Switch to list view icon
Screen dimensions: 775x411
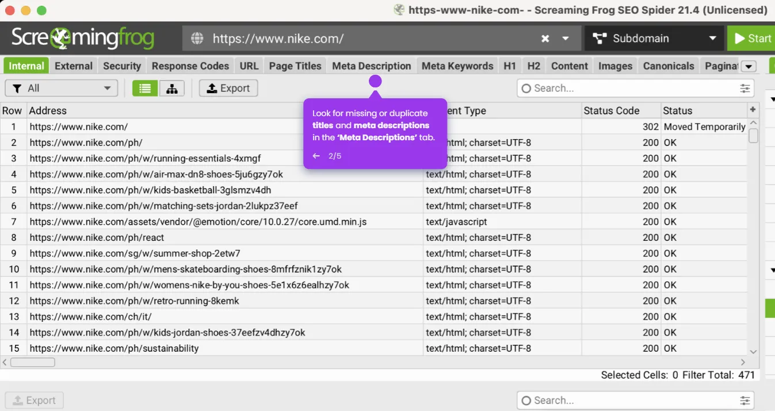click(145, 88)
